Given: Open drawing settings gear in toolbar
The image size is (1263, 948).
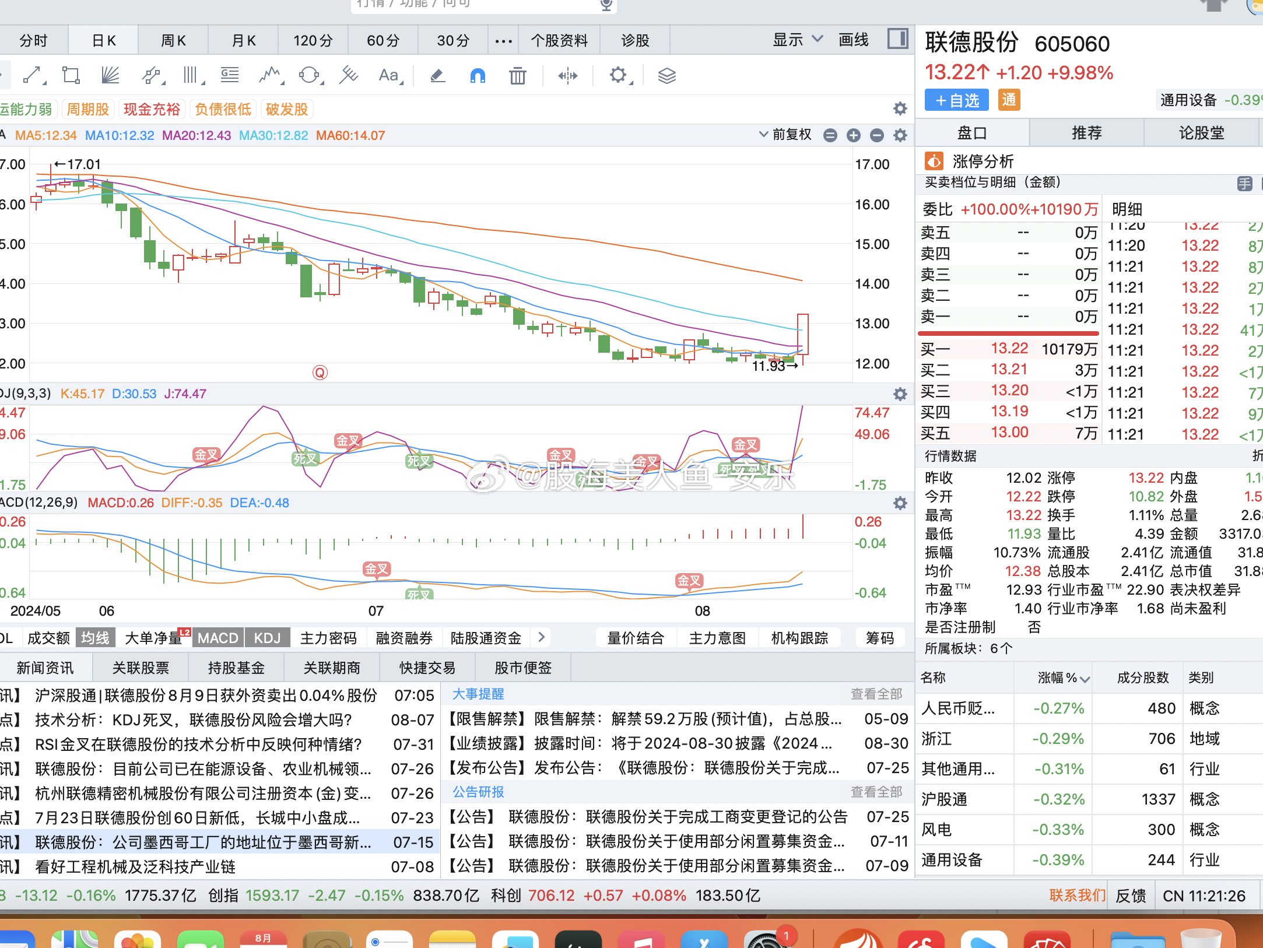Looking at the screenshot, I should [x=620, y=75].
